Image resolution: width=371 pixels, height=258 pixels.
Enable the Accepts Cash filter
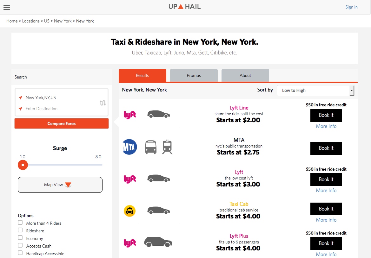[x=20, y=245]
